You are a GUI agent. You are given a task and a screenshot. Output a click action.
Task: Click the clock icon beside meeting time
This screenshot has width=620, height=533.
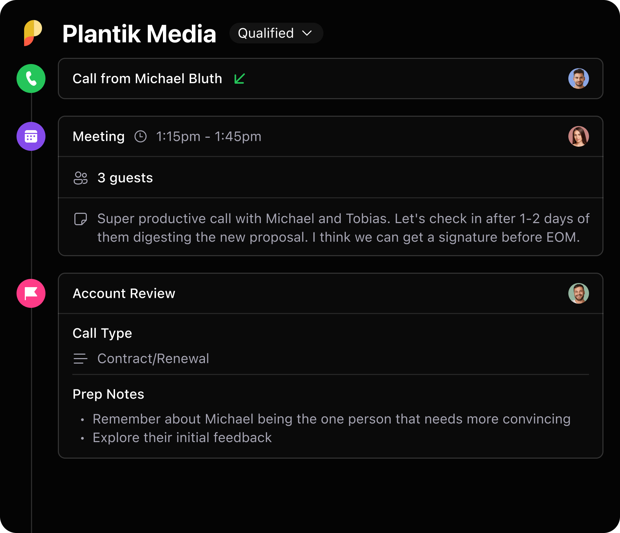tap(141, 136)
